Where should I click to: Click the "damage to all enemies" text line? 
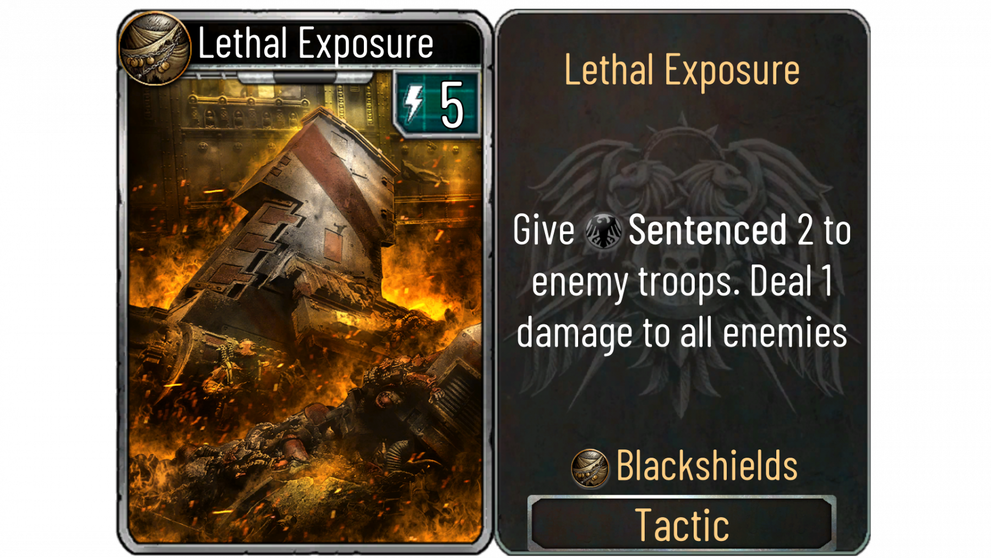[x=682, y=334]
